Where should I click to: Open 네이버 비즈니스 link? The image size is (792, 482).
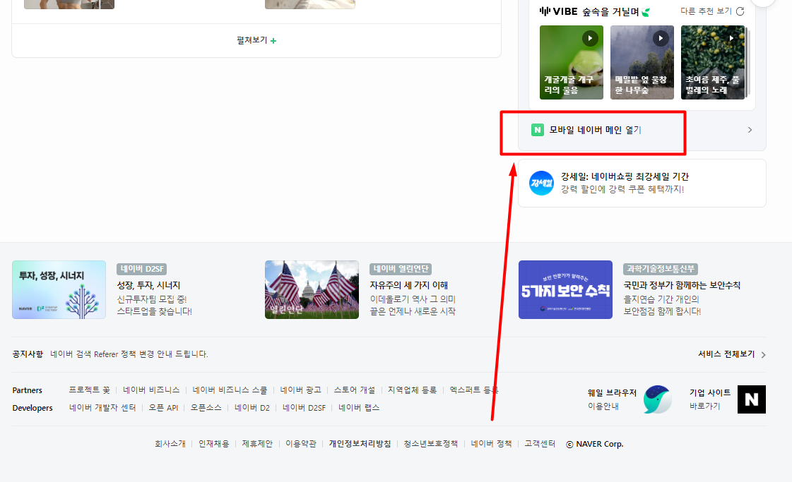(x=151, y=390)
